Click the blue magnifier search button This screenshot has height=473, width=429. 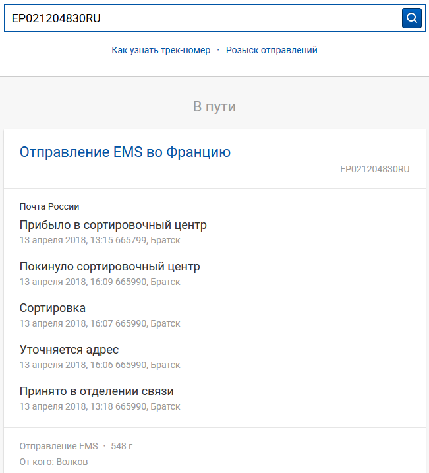[411, 18]
